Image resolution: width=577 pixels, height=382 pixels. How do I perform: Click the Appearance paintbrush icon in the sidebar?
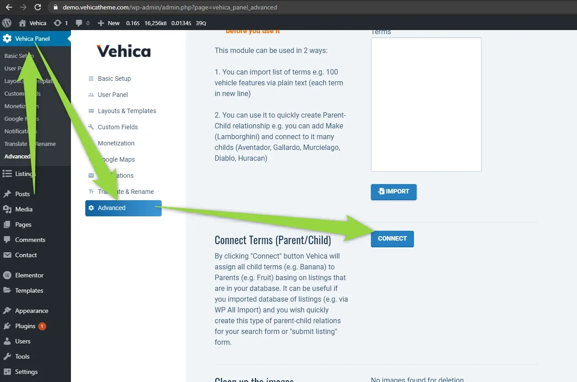coord(7,311)
